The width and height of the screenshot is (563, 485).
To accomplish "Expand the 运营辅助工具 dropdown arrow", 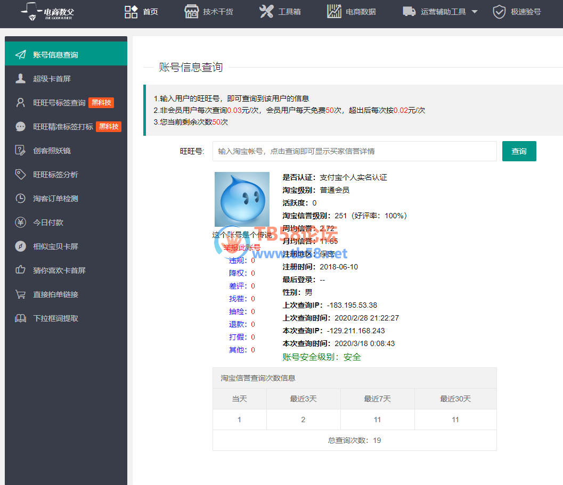I will (x=474, y=12).
